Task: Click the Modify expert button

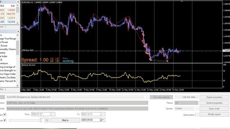Action: click(214, 114)
